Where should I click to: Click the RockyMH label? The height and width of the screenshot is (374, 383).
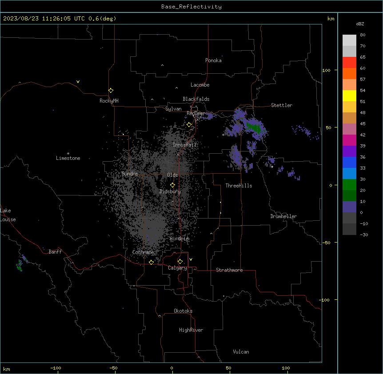click(x=109, y=101)
